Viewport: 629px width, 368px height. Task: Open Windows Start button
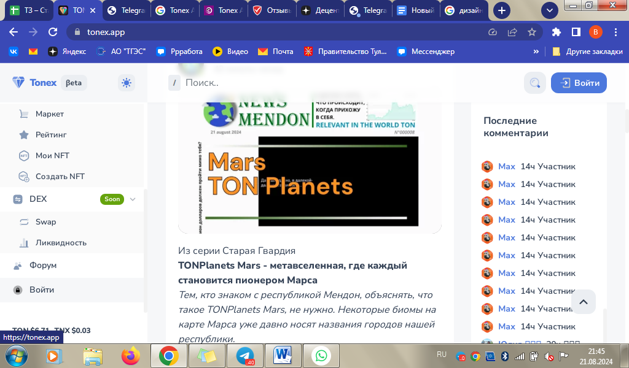(15, 356)
